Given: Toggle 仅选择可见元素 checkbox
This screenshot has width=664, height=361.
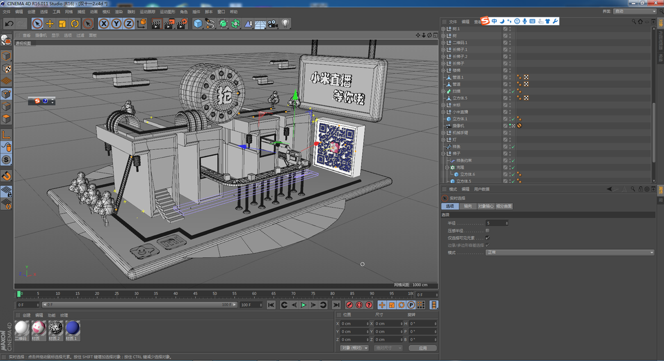Looking at the screenshot, I should click(487, 238).
